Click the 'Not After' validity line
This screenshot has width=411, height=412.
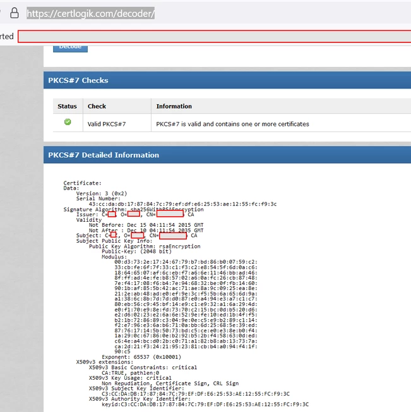pos(146,231)
